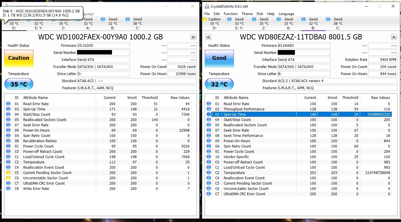
Task: Click next disk arrow in right window
Action: [x=394, y=37]
